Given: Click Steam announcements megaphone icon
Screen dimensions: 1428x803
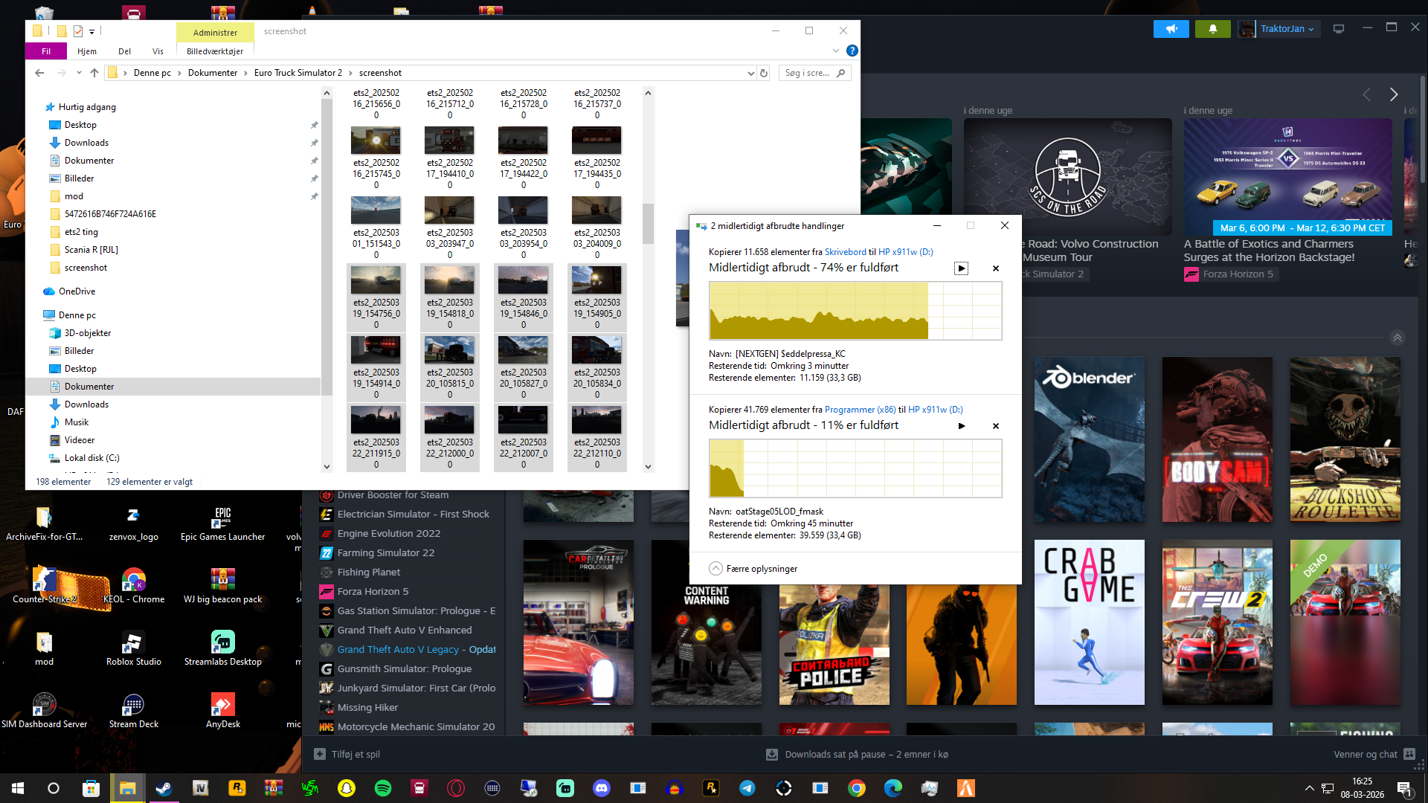Looking at the screenshot, I should pyautogui.click(x=1171, y=29).
